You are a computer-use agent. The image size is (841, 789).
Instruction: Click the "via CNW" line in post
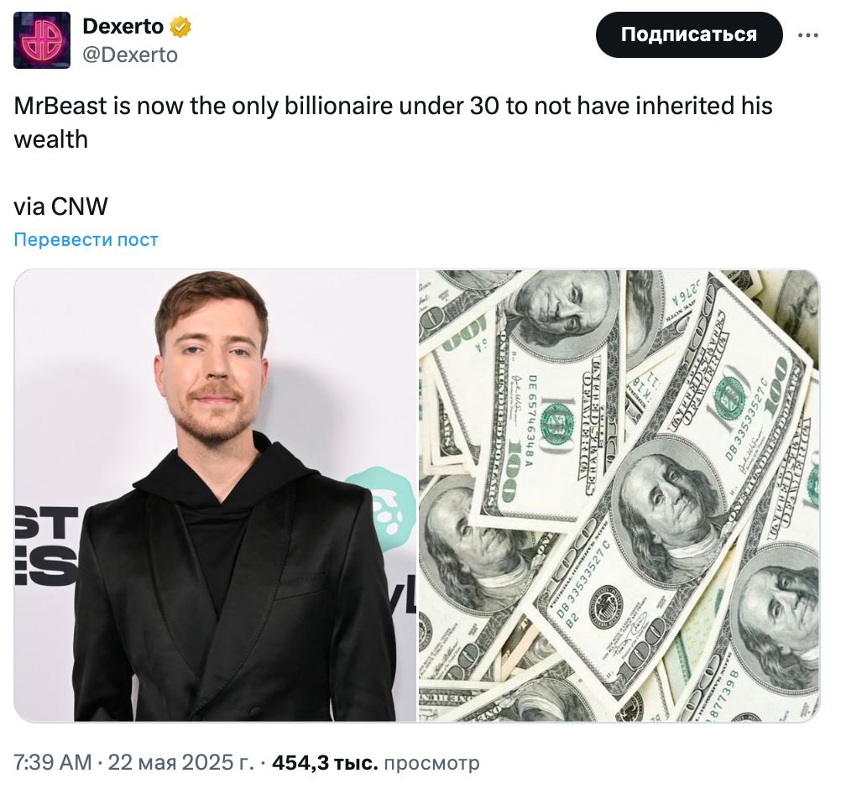tap(60, 206)
